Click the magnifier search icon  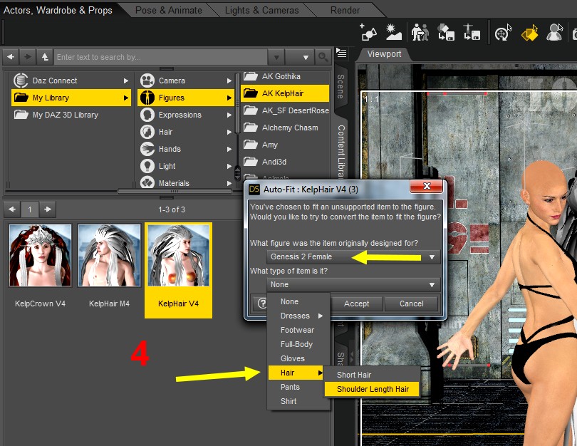323,57
